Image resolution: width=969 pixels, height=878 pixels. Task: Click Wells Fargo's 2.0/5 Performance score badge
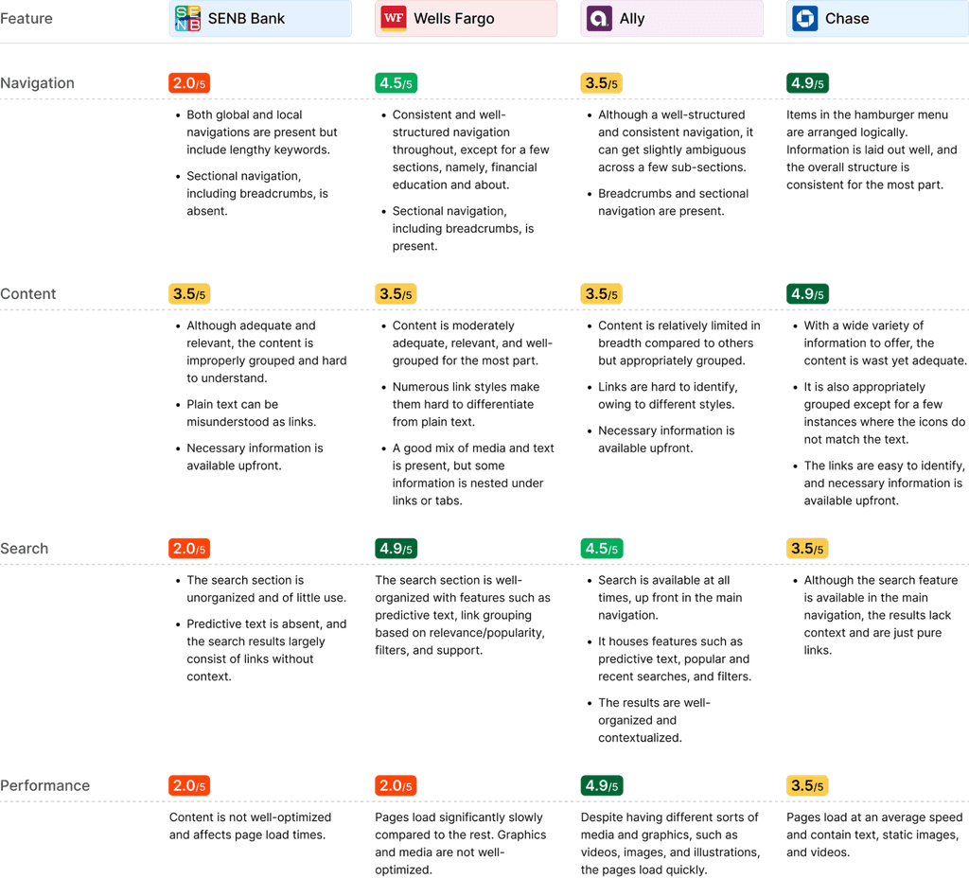pos(396,785)
